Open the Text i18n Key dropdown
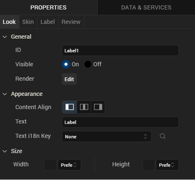The height and width of the screenshot is (180, 195). [x=106, y=136]
